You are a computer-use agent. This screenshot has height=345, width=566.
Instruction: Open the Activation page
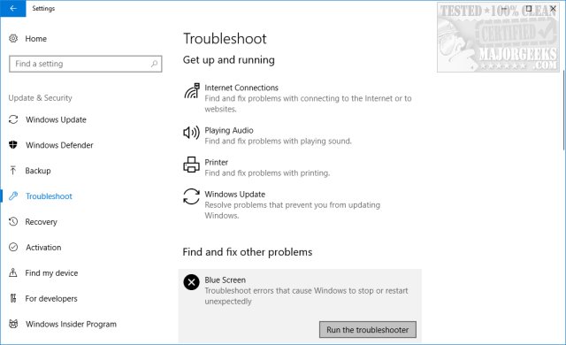43,248
